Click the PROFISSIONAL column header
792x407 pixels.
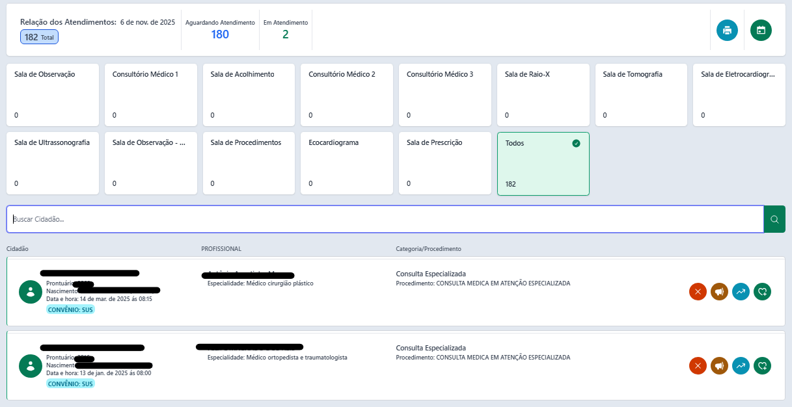(x=221, y=249)
